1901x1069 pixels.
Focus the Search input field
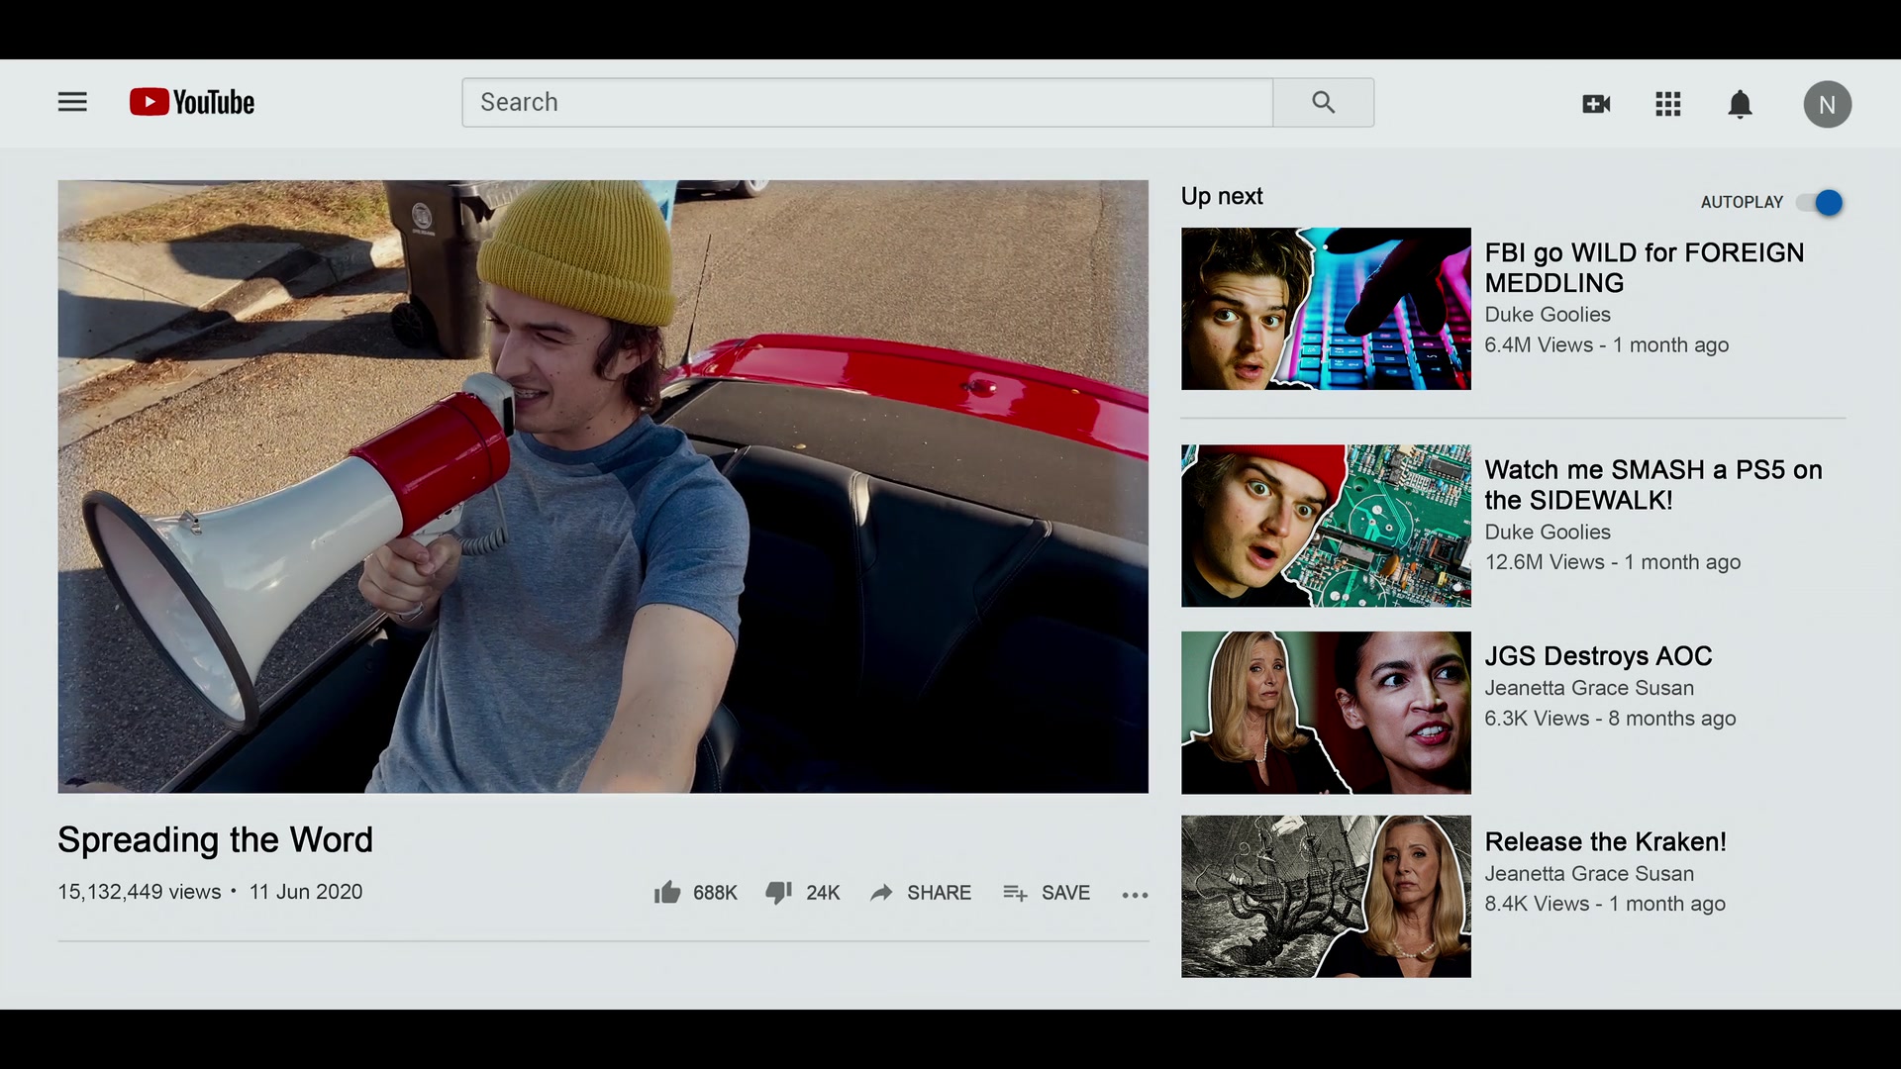pos(867,102)
